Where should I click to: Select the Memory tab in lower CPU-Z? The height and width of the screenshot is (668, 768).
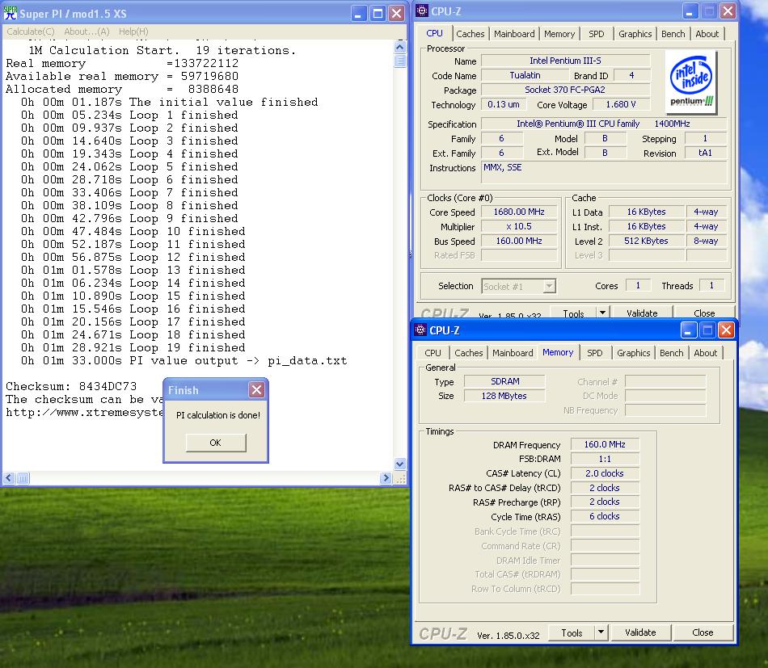click(x=558, y=352)
